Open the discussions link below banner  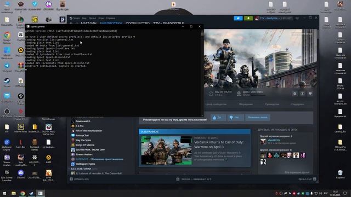pos(246,105)
